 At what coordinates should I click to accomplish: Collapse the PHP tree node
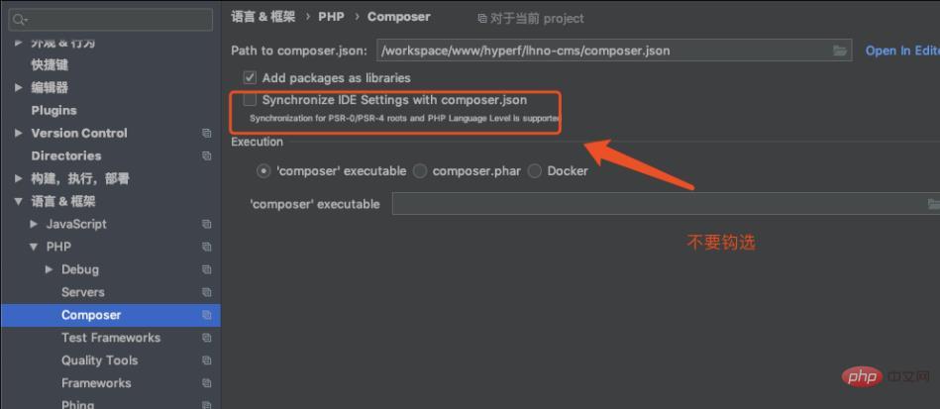35,247
